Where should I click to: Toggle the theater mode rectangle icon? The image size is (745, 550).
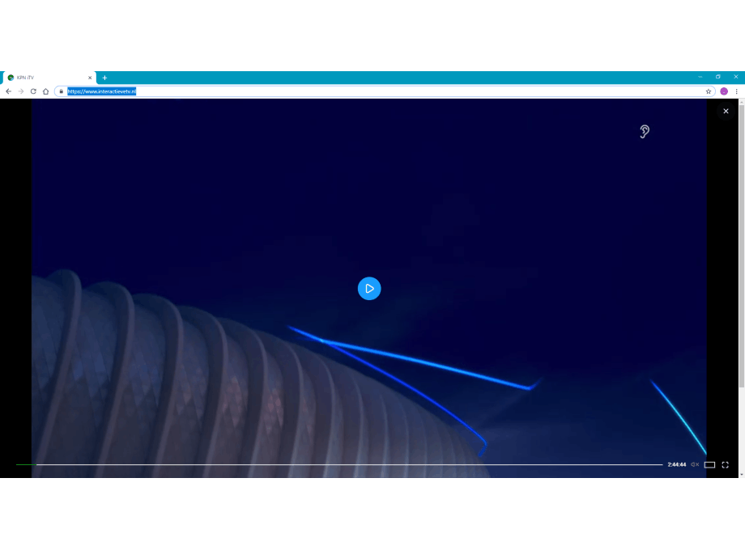(x=709, y=464)
